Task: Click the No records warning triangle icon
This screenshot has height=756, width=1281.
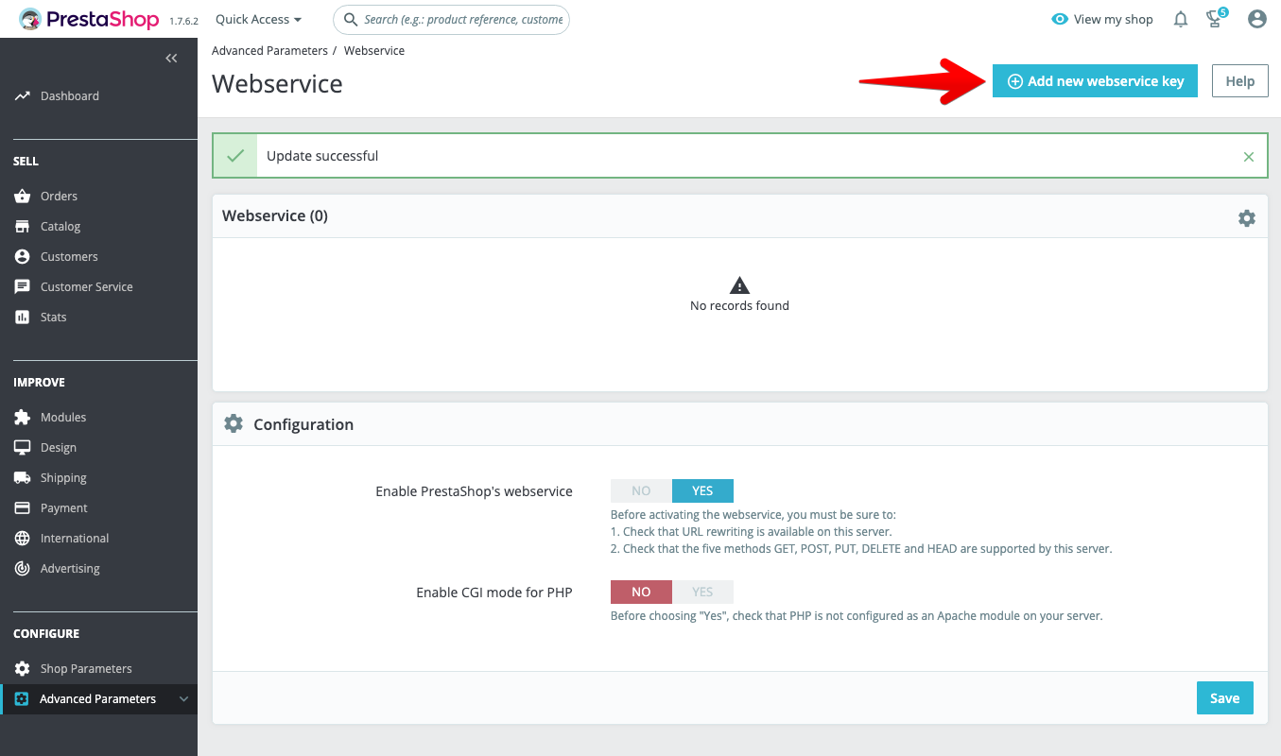Action: click(x=739, y=285)
